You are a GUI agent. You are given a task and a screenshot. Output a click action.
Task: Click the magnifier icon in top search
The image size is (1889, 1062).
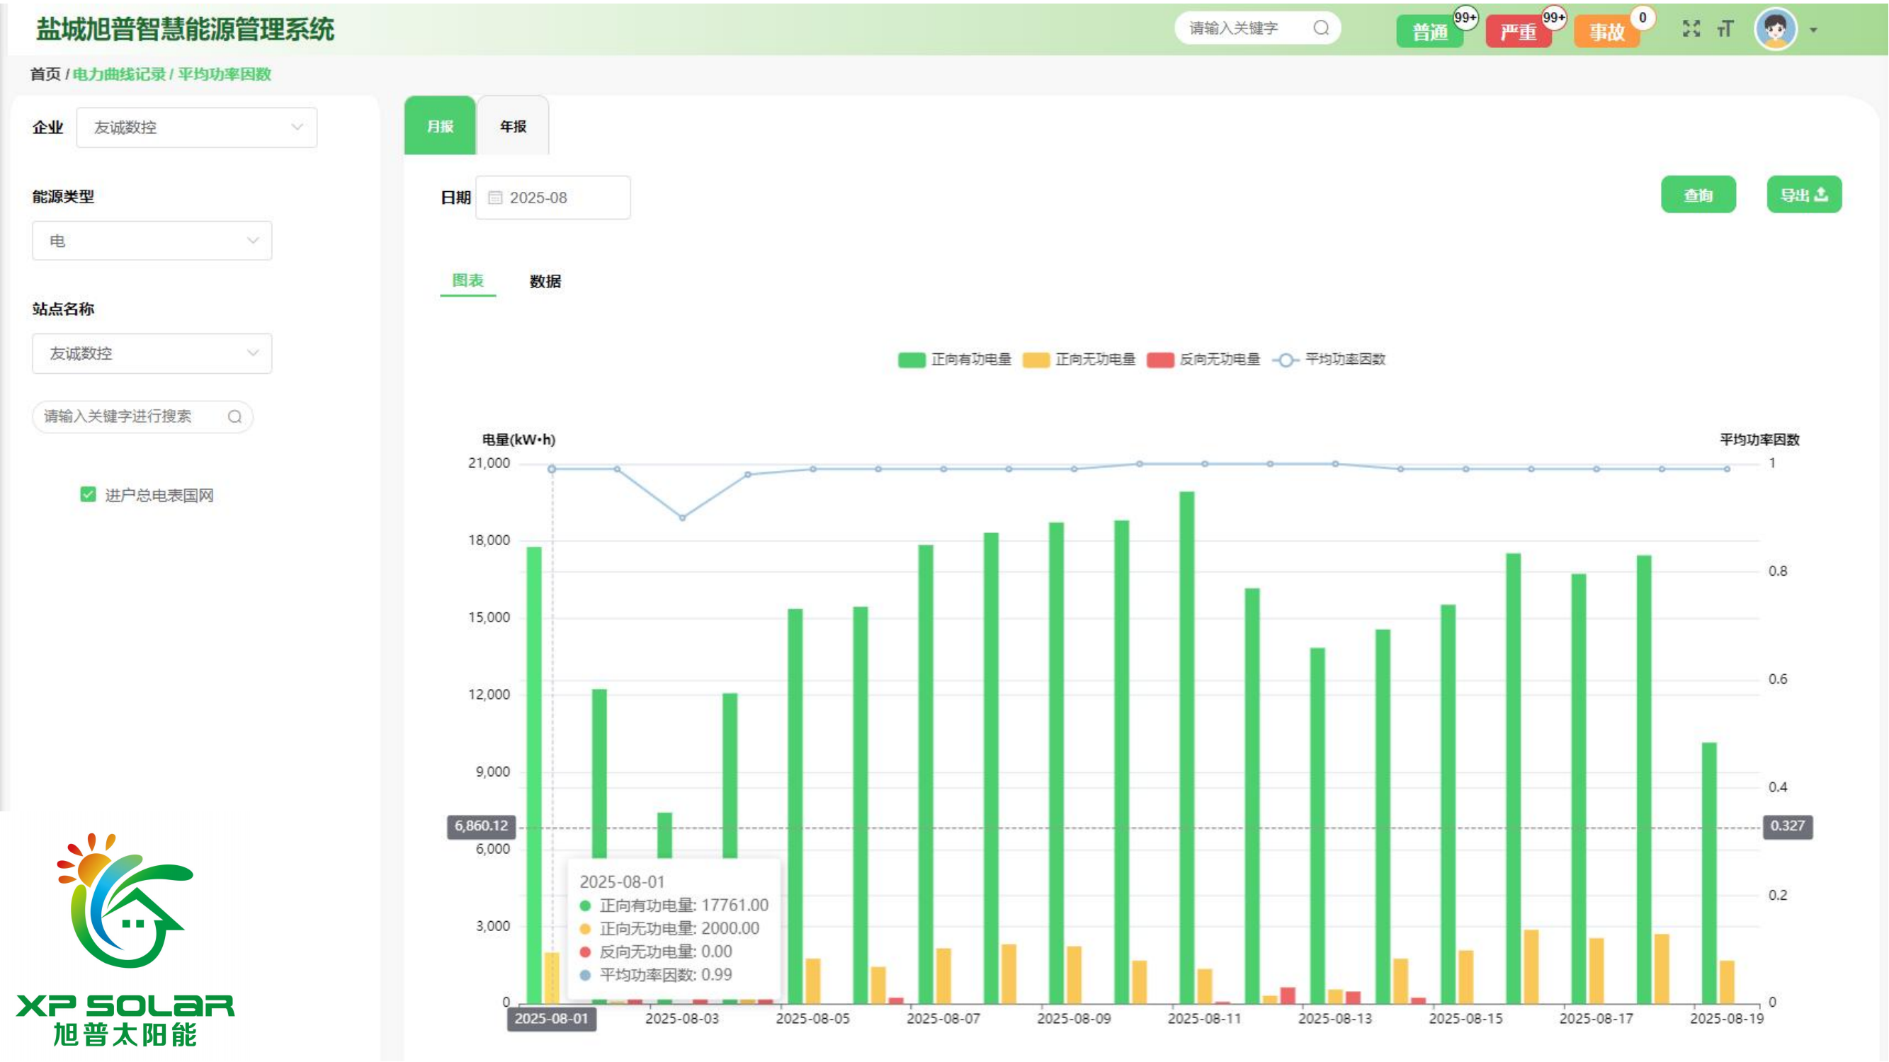click(1321, 28)
